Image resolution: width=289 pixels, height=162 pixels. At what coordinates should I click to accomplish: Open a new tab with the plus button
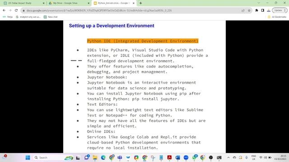point(140,3)
